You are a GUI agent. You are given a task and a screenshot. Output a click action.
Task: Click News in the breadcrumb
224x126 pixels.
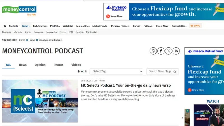[x=32, y=40]
